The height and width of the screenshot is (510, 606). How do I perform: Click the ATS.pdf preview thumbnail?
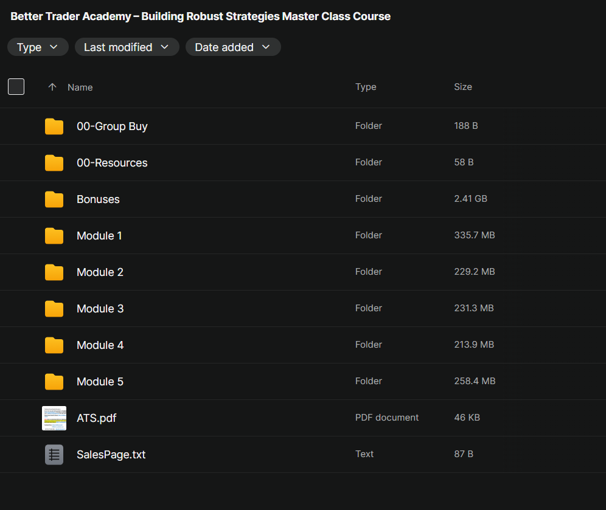click(x=54, y=418)
